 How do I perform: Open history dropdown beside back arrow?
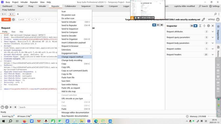[32, 20]
